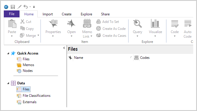Click the Properties icon in Item group
The width and height of the screenshot is (197, 111).
(53, 23)
